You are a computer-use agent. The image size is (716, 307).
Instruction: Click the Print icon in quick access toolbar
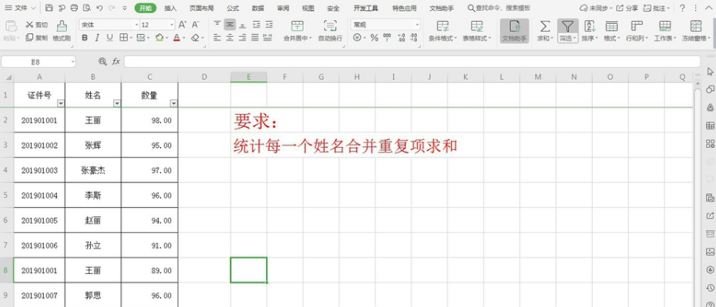coord(75,8)
